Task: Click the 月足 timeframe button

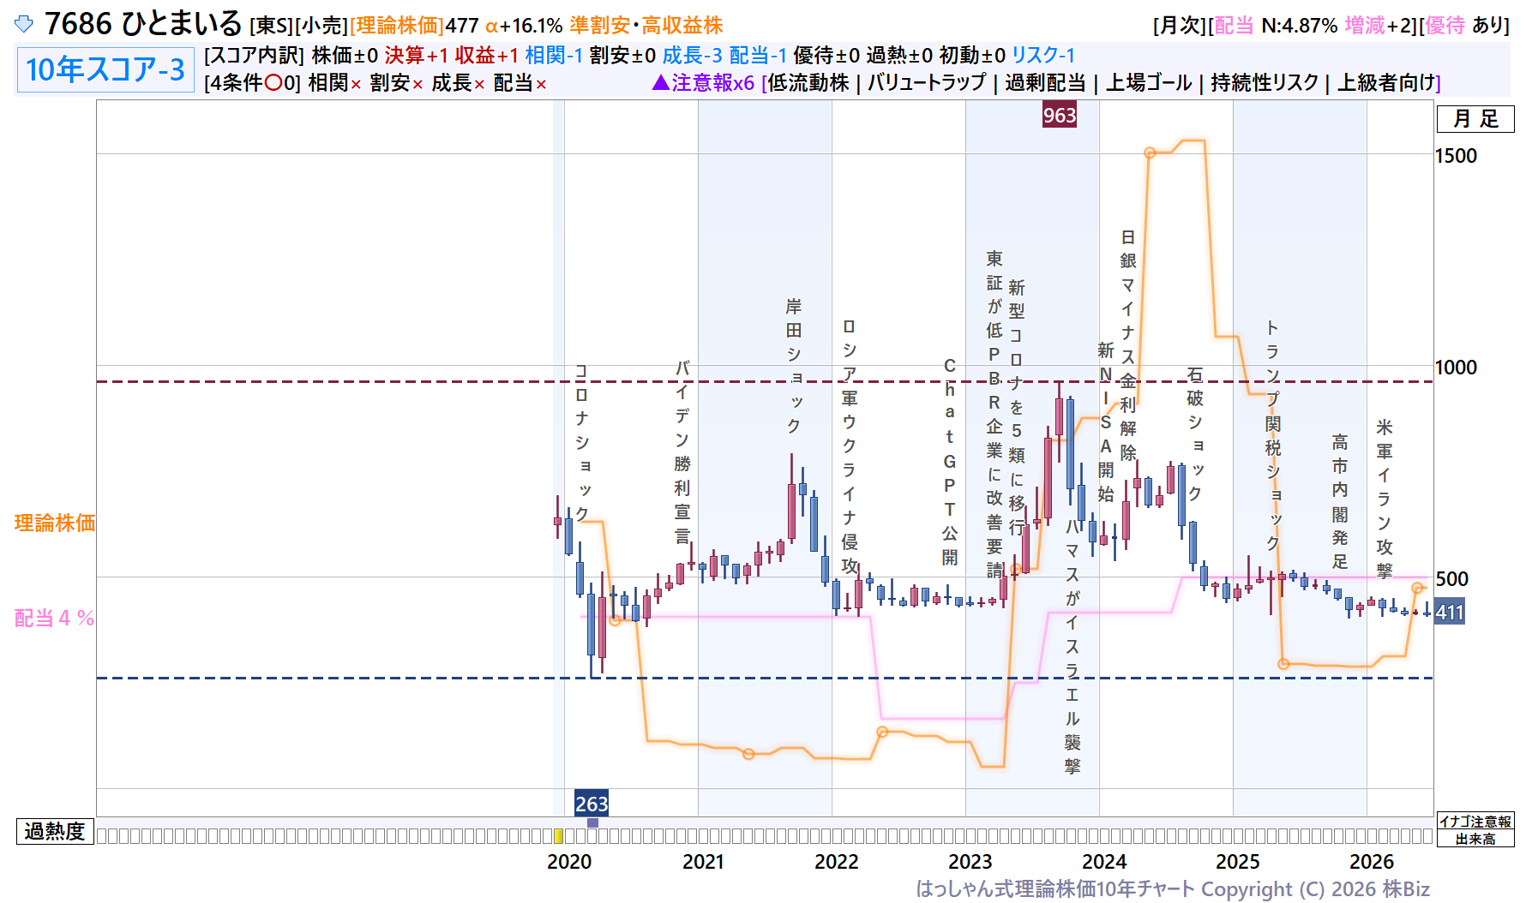Action: click(x=1475, y=119)
